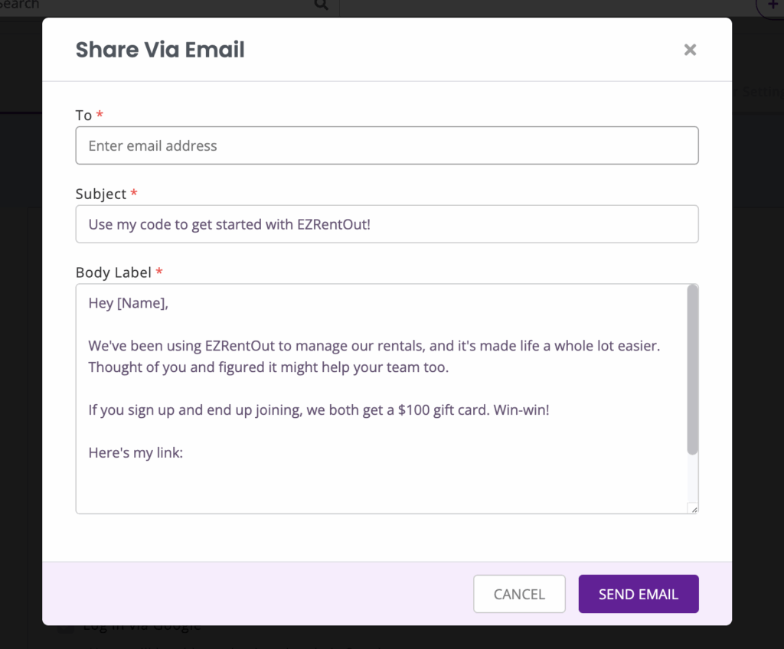
Task: Click the "Body Label" field label
Action: point(113,272)
